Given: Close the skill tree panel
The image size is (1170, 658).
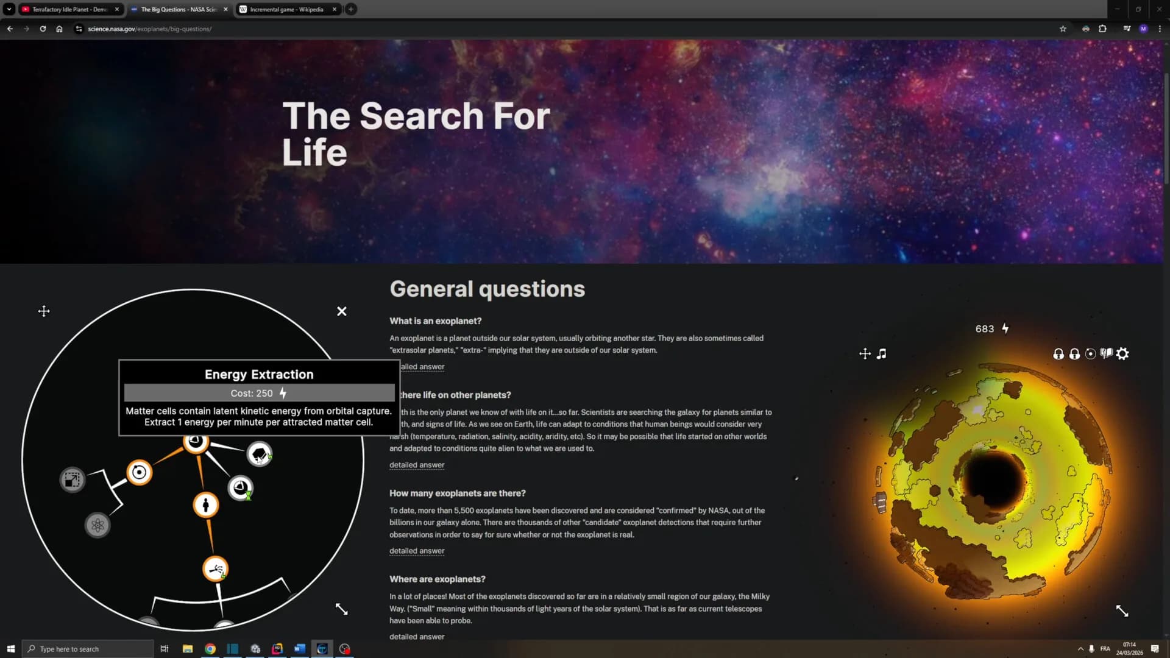Looking at the screenshot, I should [342, 311].
